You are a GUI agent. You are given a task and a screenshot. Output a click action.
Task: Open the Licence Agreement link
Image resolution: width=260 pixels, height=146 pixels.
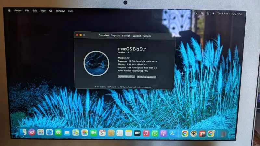point(145,87)
